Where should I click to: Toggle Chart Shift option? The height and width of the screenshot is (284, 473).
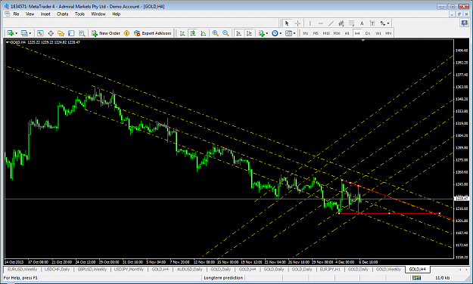pos(249,33)
